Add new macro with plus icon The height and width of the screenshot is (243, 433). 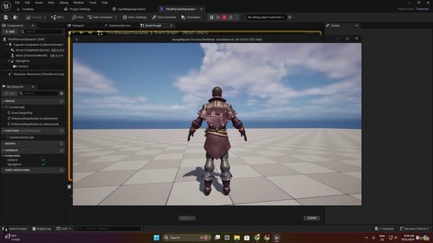coord(62,144)
